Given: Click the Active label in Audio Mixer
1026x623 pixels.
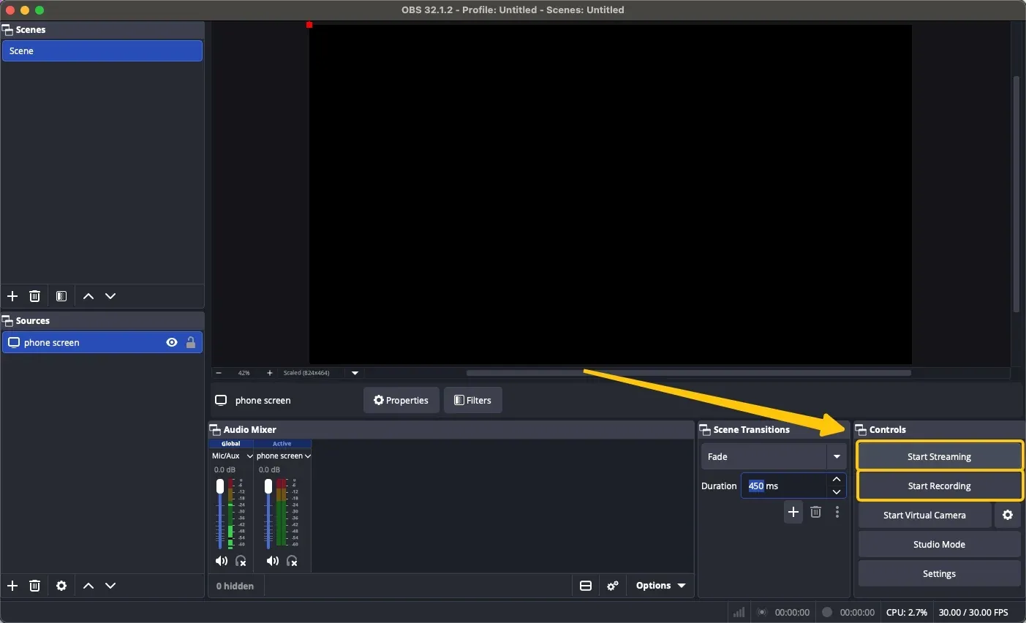Looking at the screenshot, I should [x=282, y=444].
